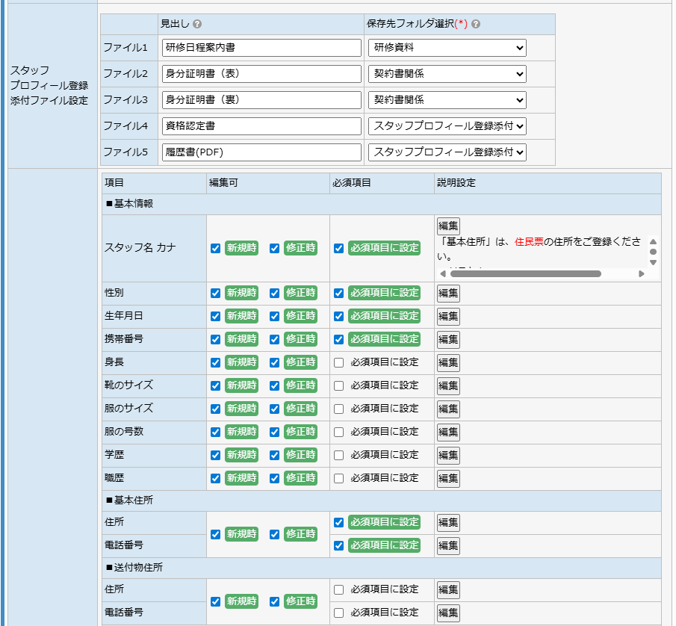The height and width of the screenshot is (626, 676).
Task: Check 必須項目に設定 for 学歴
Action: pyautogui.click(x=339, y=455)
